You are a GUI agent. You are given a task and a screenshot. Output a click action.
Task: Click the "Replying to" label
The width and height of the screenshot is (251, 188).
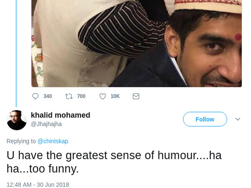pos(21,141)
